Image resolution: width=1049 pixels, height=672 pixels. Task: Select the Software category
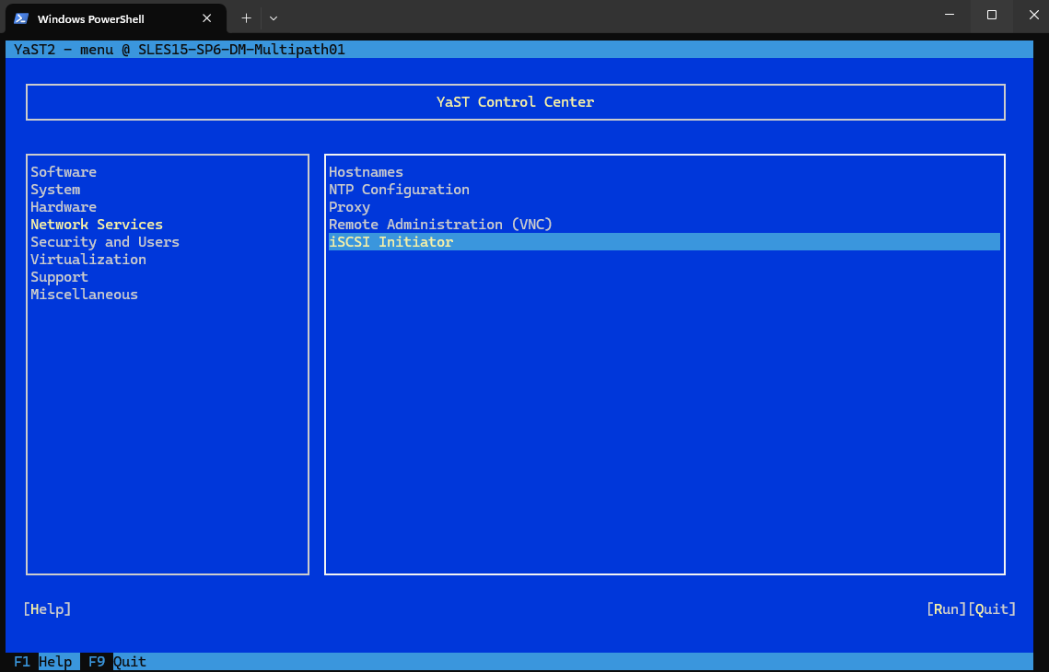coord(64,172)
